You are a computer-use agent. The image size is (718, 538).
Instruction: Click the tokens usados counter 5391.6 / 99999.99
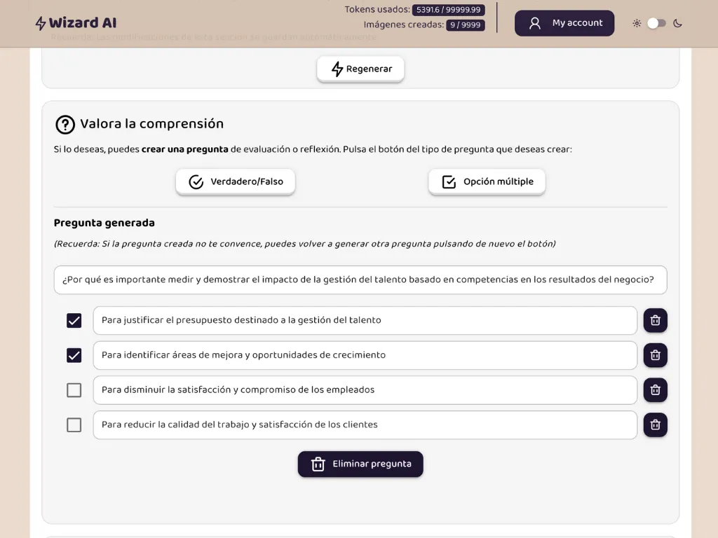click(x=448, y=10)
